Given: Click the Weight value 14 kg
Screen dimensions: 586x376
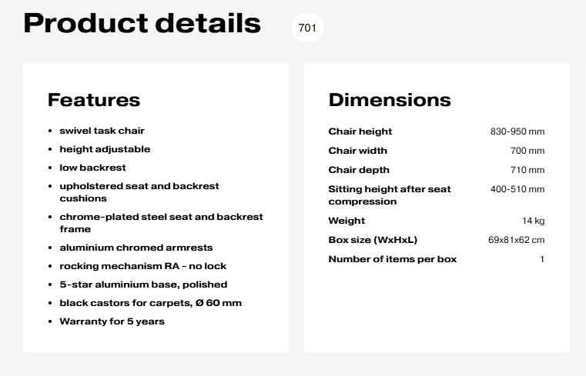Looking at the screenshot, I should coord(533,221).
